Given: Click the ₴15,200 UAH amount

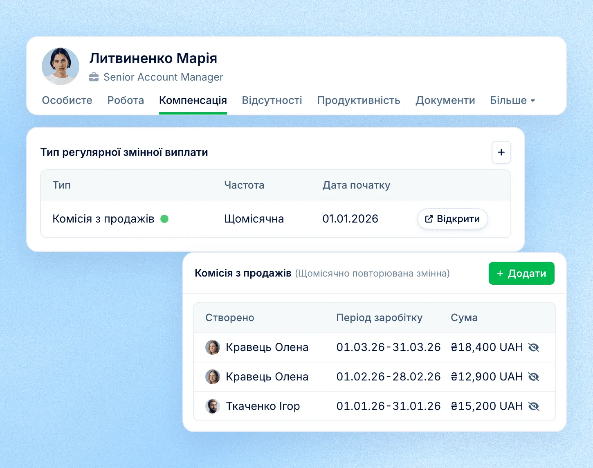Looking at the screenshot, I should [487, 406].
